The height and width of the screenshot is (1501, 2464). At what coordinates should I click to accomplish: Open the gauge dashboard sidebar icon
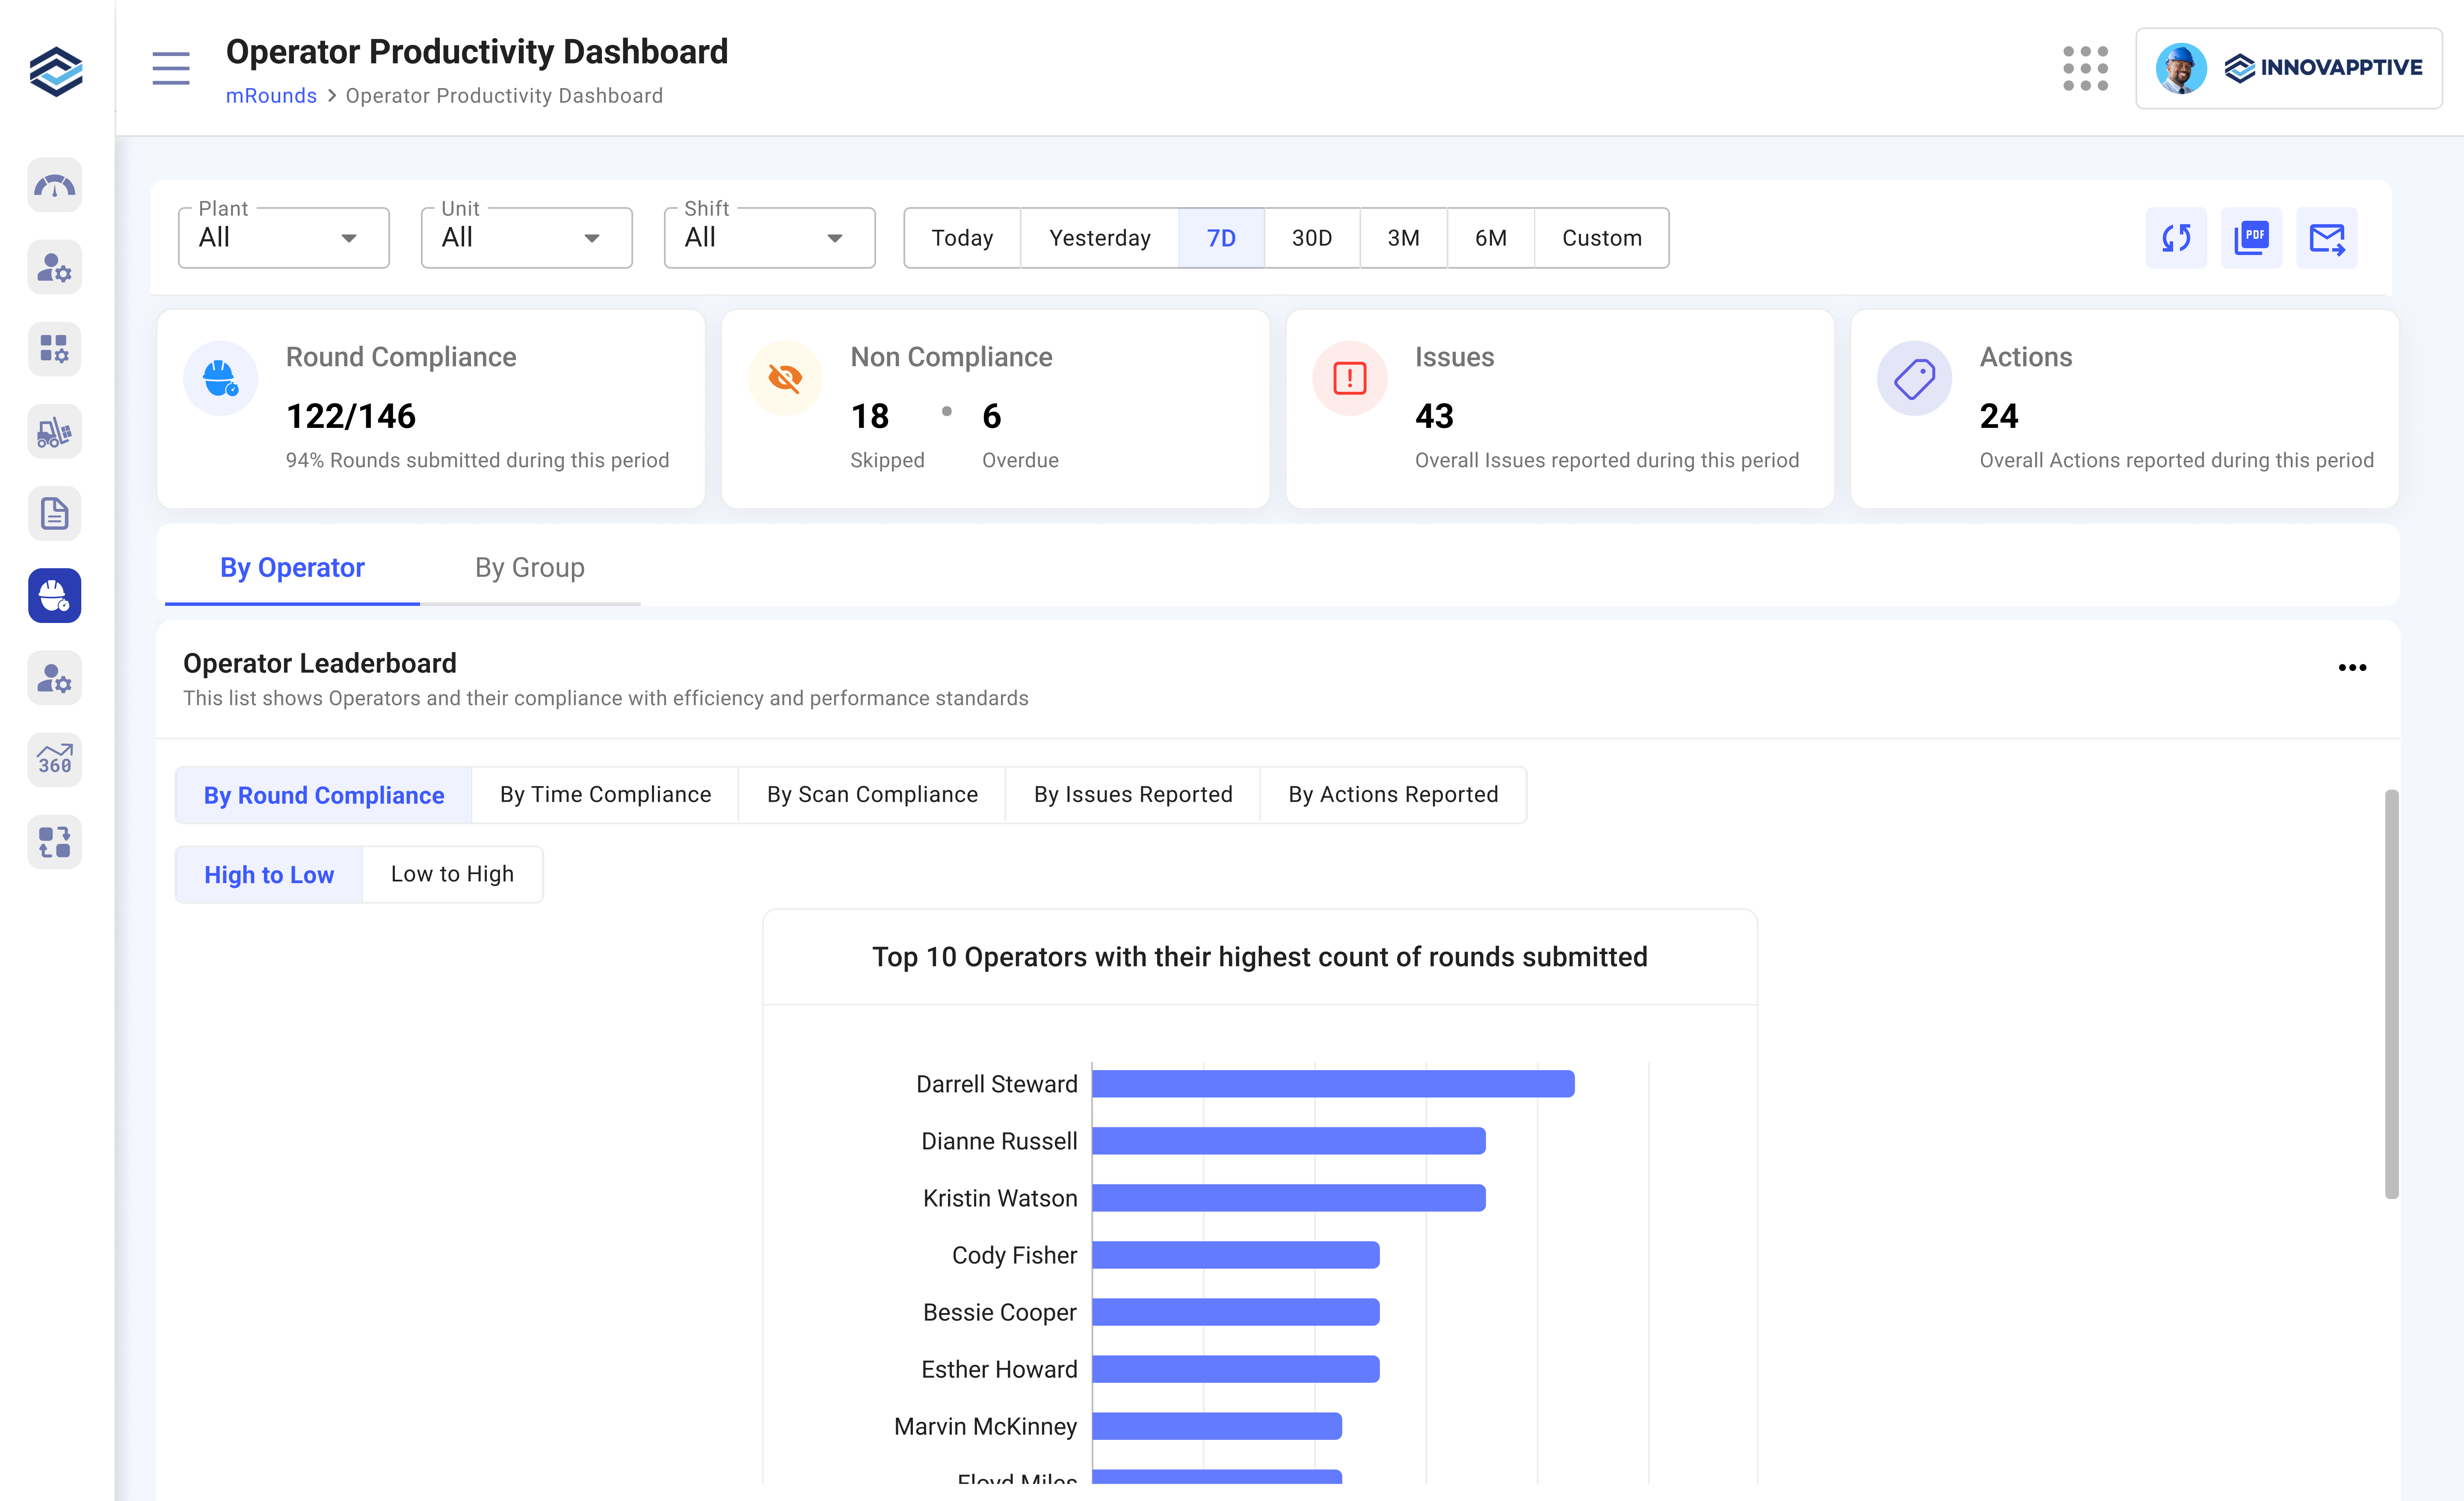point(55,185)
